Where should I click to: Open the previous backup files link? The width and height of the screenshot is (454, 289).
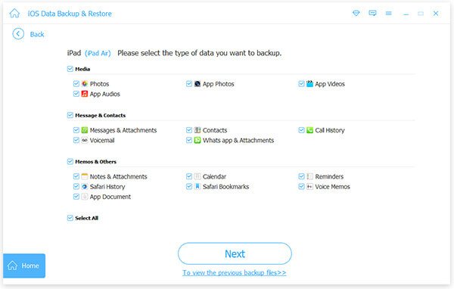(235, 272)
